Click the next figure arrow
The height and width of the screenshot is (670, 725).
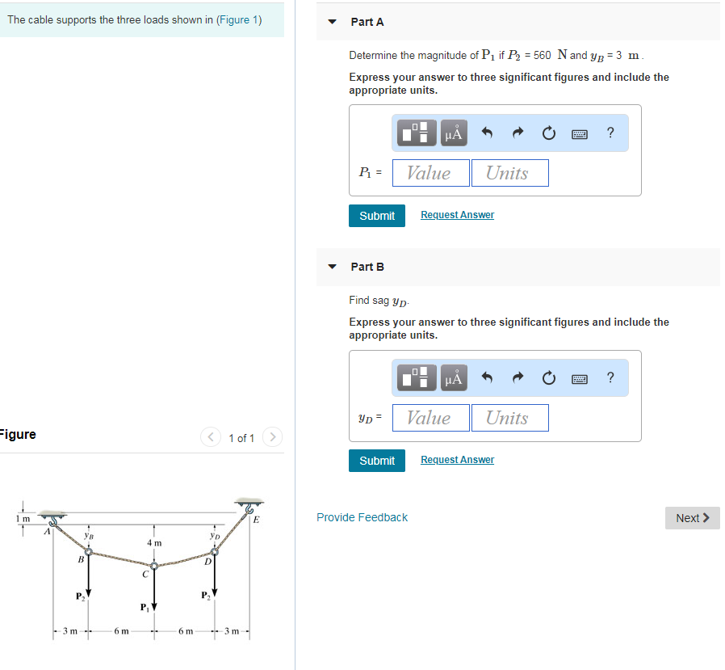click(x=271, y=437)
